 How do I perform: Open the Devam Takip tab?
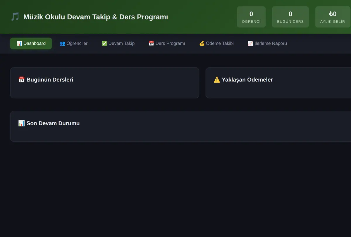pos(118,44)
